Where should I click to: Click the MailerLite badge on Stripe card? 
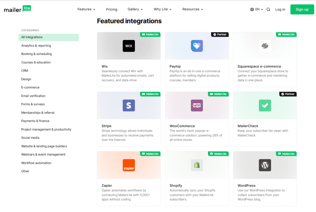150,94
